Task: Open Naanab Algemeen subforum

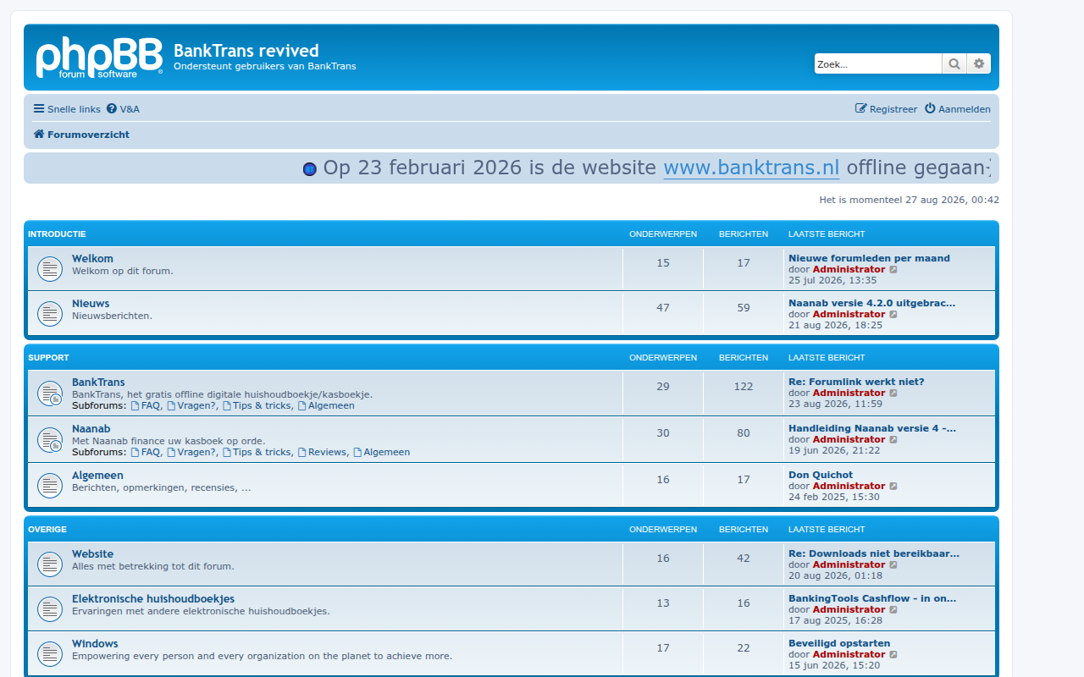Action: [381, 452]
